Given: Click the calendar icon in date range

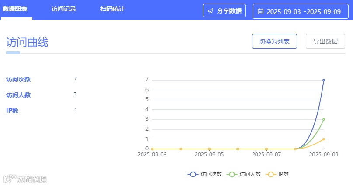Looking at the screenshot, I should pos(260,11).
